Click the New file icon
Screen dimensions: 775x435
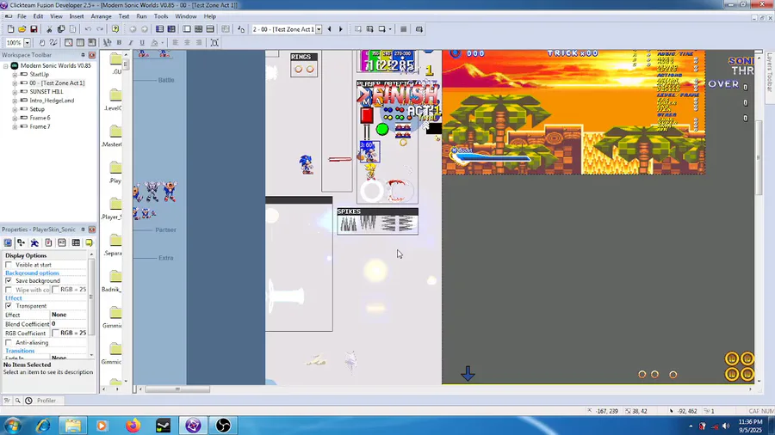click(x=10, y=29)
